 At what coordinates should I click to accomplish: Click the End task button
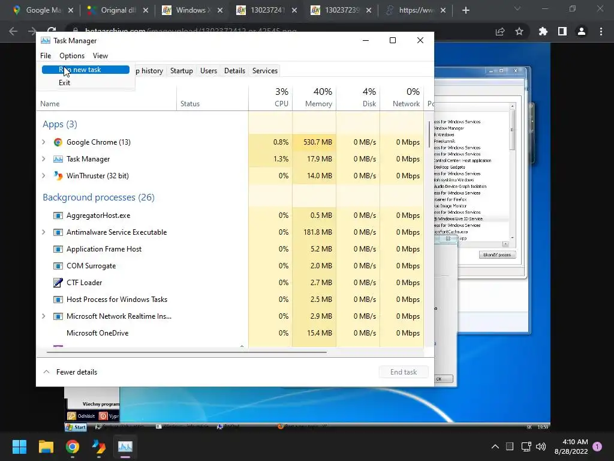coord(404,372)
